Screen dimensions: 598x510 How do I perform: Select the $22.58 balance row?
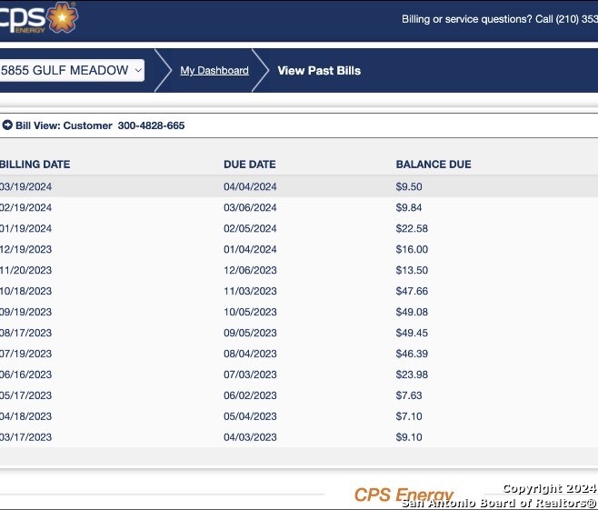tap(299, 228)
